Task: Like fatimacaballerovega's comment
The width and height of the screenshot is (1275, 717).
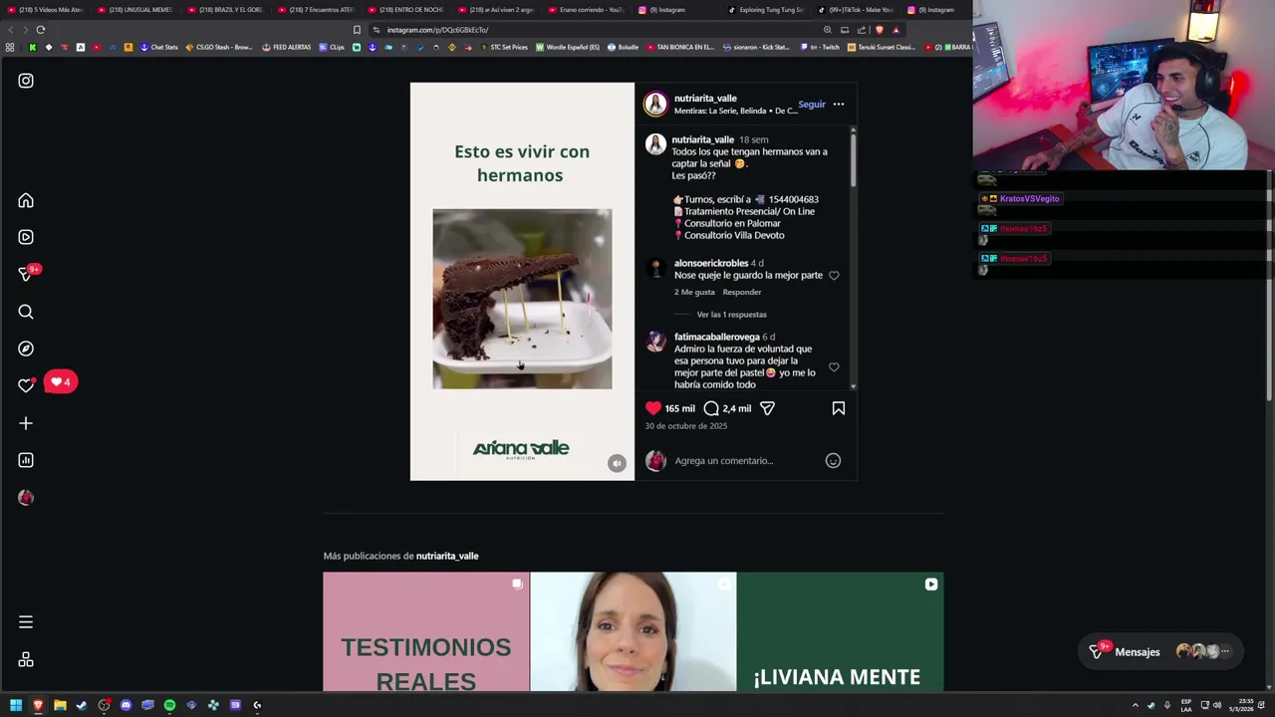Action: click(x=834, y=367)
